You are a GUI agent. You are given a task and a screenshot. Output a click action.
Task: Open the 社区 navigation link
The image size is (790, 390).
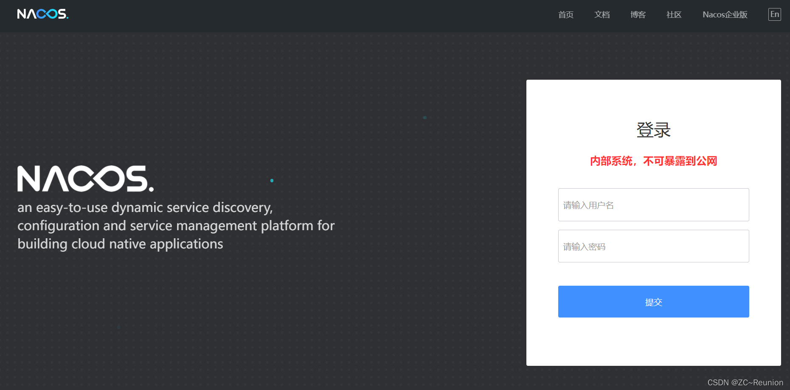674,15
